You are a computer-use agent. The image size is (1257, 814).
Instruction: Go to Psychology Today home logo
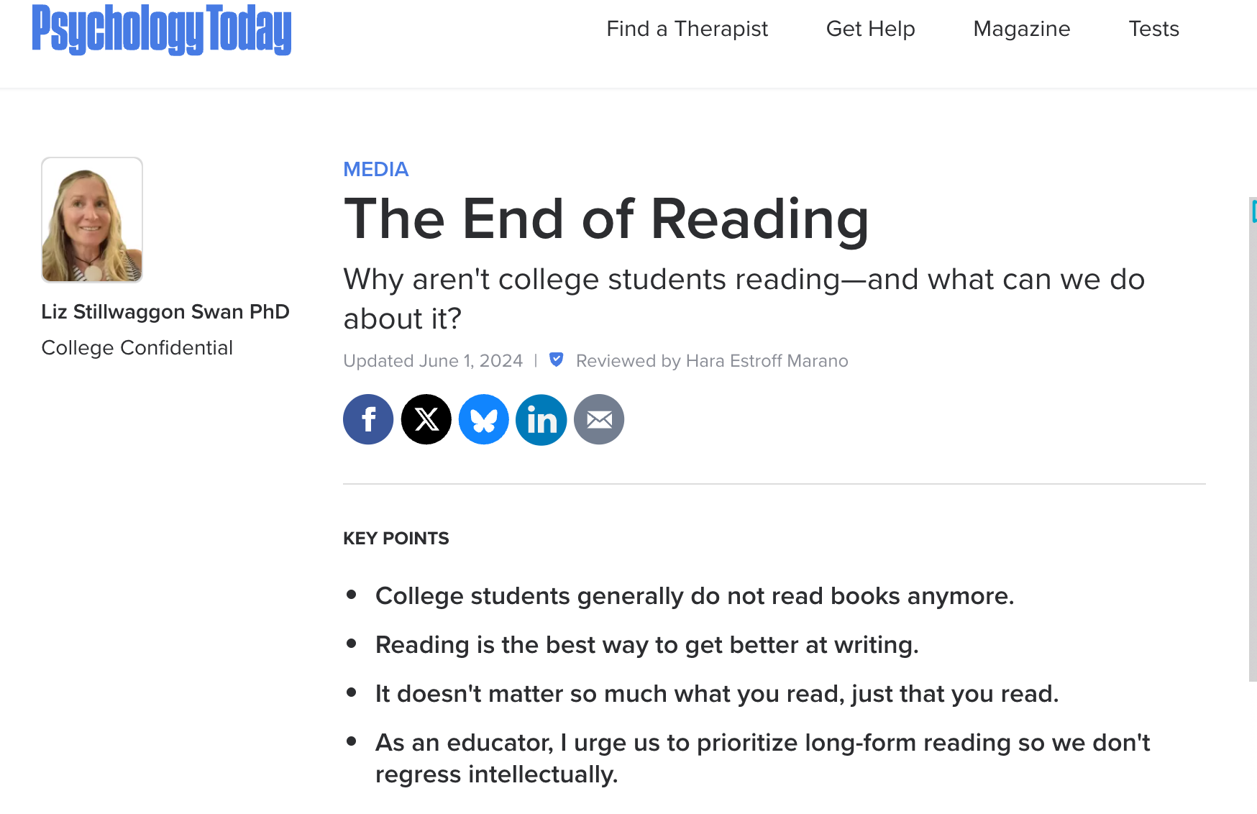162,29
